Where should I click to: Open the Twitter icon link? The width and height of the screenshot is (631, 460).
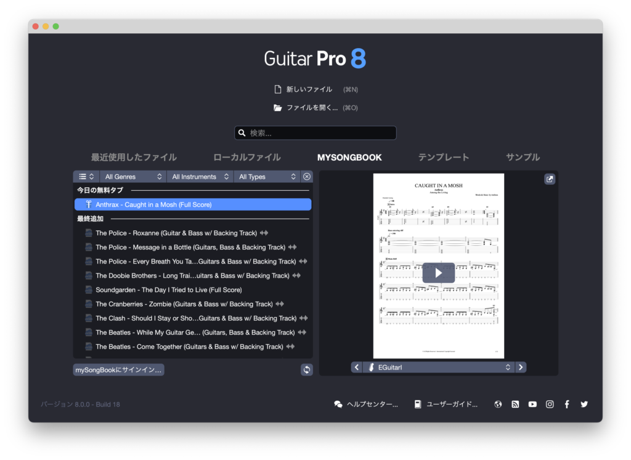[x=584, y=405]
